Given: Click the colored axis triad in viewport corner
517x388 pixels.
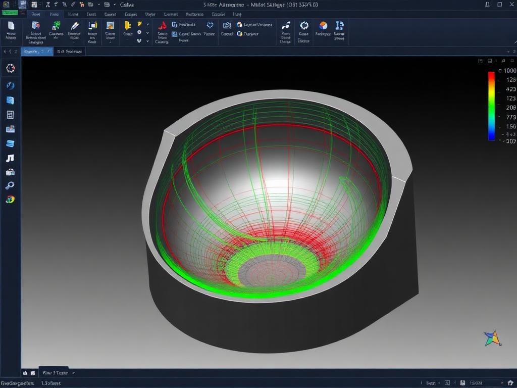Looking at the screenshot, I should point(493,338).
